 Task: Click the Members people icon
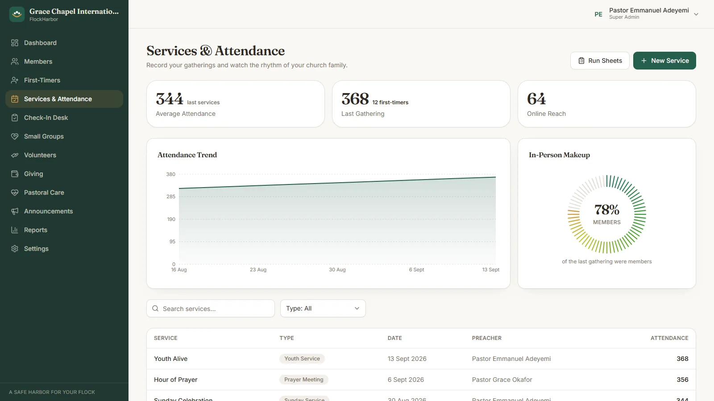15,61
